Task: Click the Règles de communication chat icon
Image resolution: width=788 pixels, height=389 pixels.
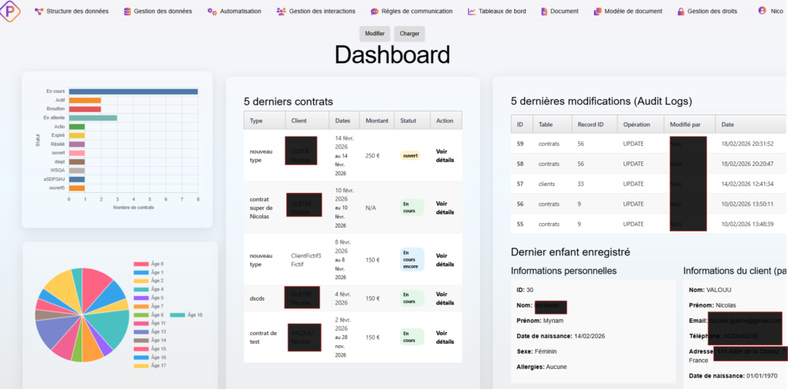Action: (x=374, y=12)
